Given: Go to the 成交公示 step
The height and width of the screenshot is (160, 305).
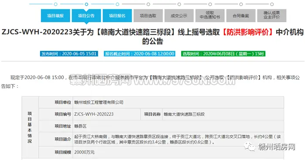Looking at the screenshot, I should point(179,16).
